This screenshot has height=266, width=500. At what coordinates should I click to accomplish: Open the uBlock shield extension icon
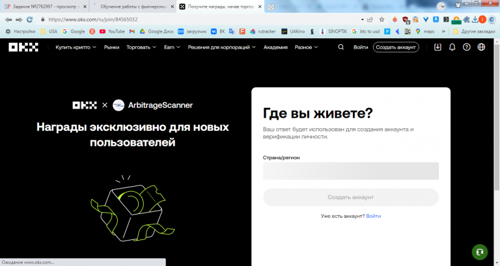click(x=406, y=20)
